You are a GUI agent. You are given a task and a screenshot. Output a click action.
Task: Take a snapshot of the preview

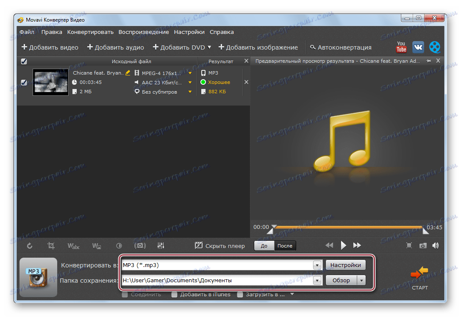pyautogui.click(x=423, y=245)
